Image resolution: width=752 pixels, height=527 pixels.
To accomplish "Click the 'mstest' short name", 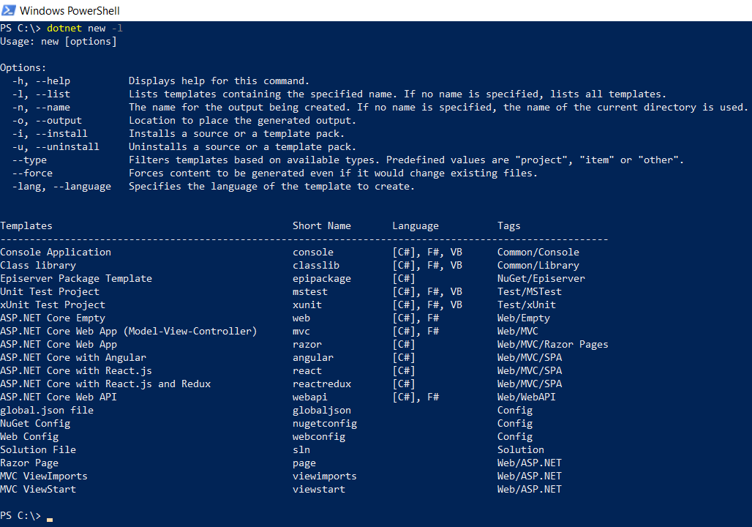I will click(310, 291).
